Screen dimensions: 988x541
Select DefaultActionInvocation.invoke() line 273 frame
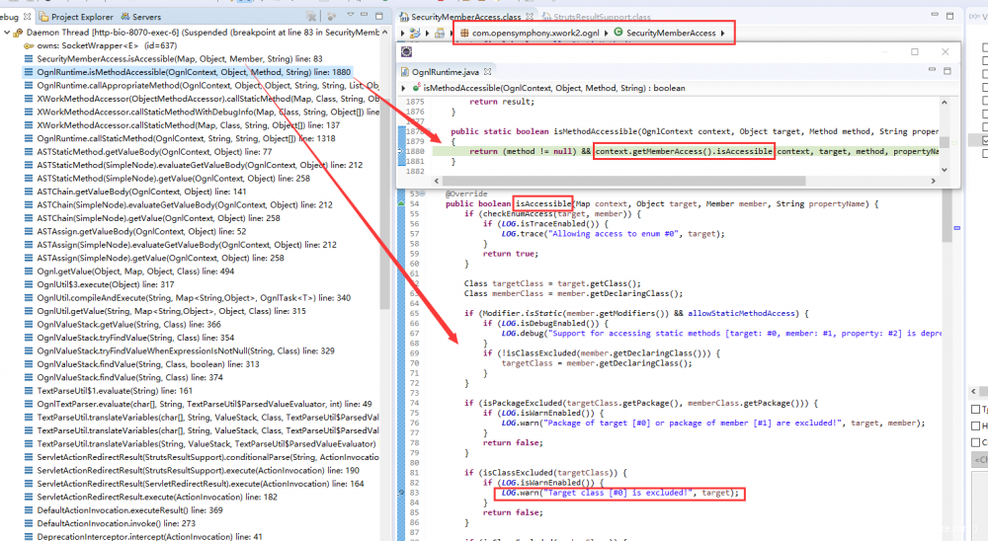[x=116, y=523]
